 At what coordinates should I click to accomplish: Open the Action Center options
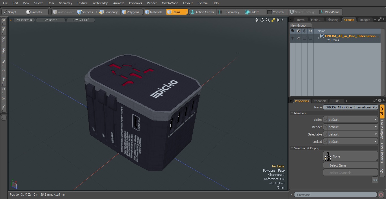[202, 12]
